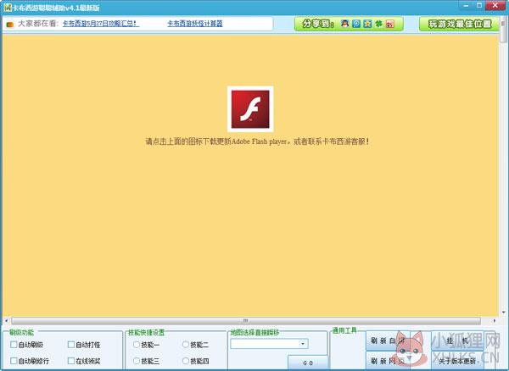Select the 技能一 radio button
This screenshot has height=371, width=509.
coord(137,345)
